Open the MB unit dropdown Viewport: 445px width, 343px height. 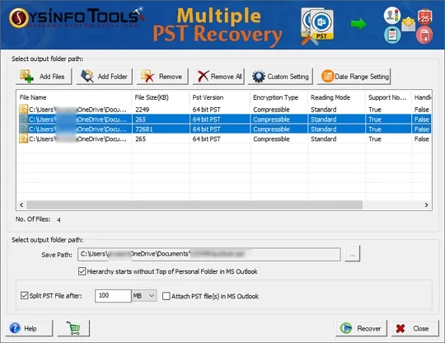[144, 295]
